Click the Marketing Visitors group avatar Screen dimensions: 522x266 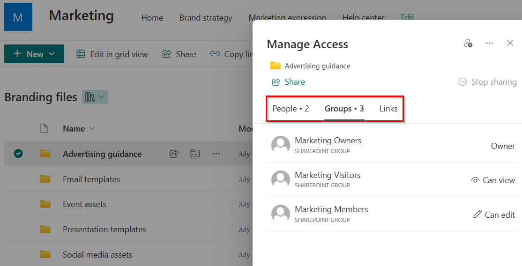(x=281, y=180)
